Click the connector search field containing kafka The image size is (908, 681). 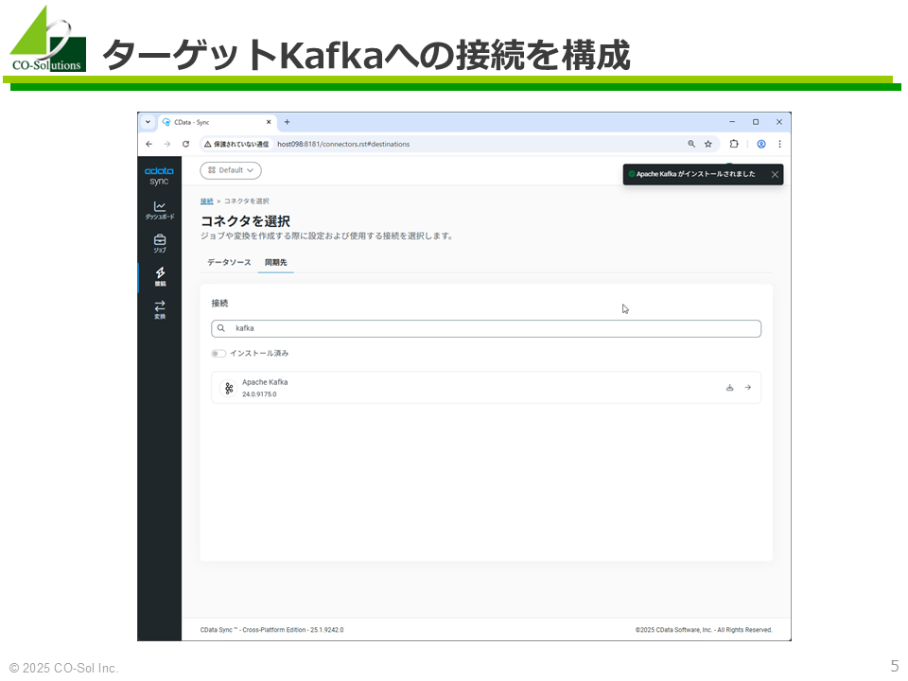(x=486, y=328)
